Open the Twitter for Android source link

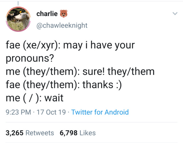point(100,112)
